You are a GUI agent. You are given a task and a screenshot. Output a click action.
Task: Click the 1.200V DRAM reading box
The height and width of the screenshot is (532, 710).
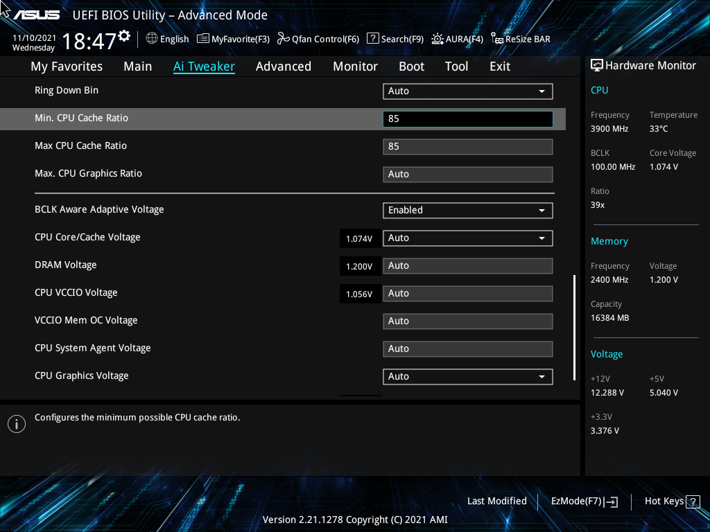(360, 266)
